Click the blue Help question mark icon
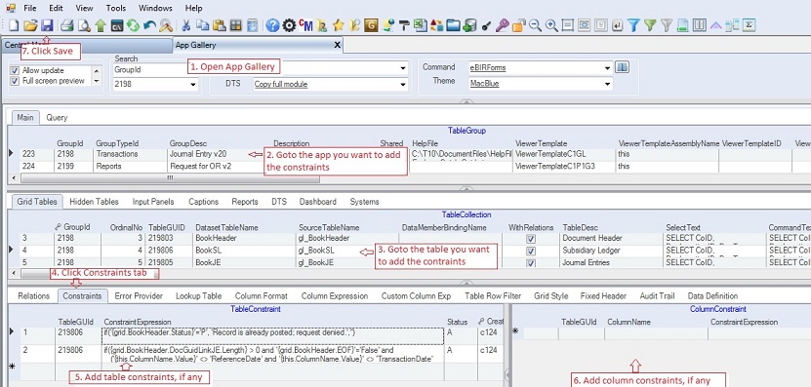 [272, 25]
